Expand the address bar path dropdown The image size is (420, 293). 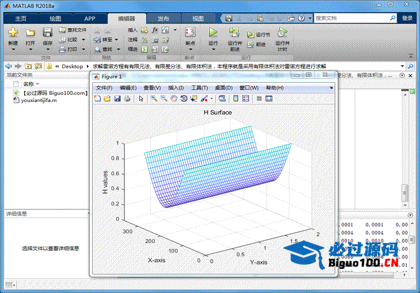coord(402,66)
